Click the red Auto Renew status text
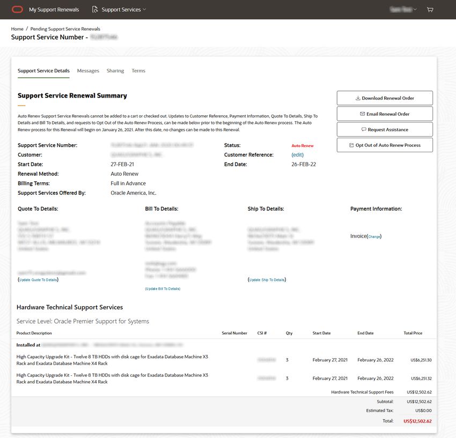The height and width of the screenshot is (438, 456). tap(303, 146)
